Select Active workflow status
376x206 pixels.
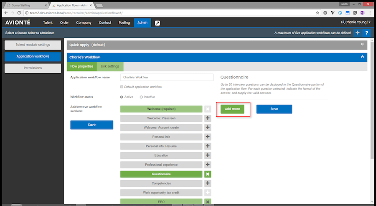122,97
